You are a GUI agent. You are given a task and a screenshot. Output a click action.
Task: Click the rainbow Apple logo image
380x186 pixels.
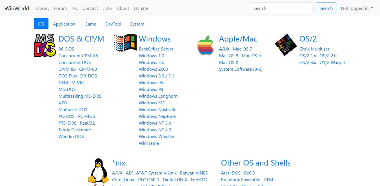[206, 45]
